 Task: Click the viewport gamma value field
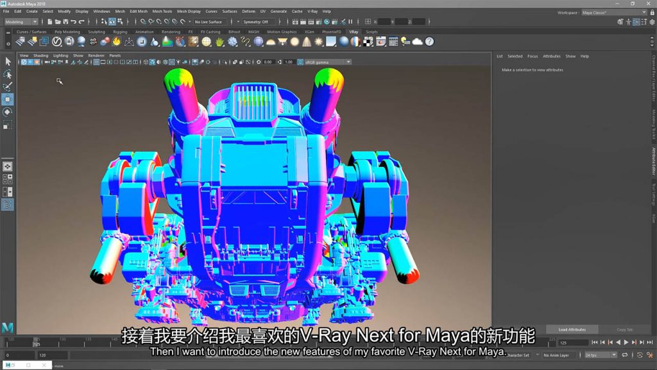[288, 62]
